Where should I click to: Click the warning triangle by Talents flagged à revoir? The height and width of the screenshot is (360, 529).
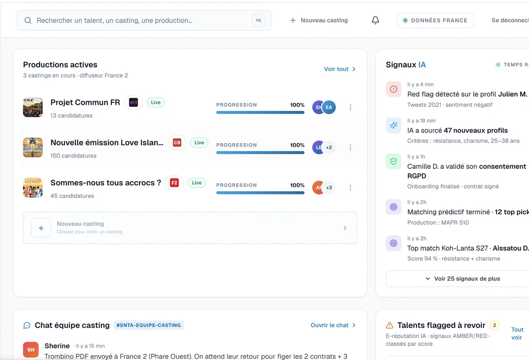(390, 326)
